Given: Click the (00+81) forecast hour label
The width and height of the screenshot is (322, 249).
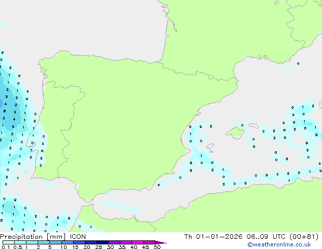Looking at the screenshot, I should [x=304, y=237].
